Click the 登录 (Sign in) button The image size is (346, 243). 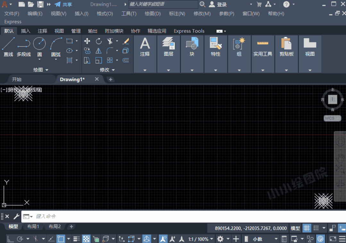[218, 4]
